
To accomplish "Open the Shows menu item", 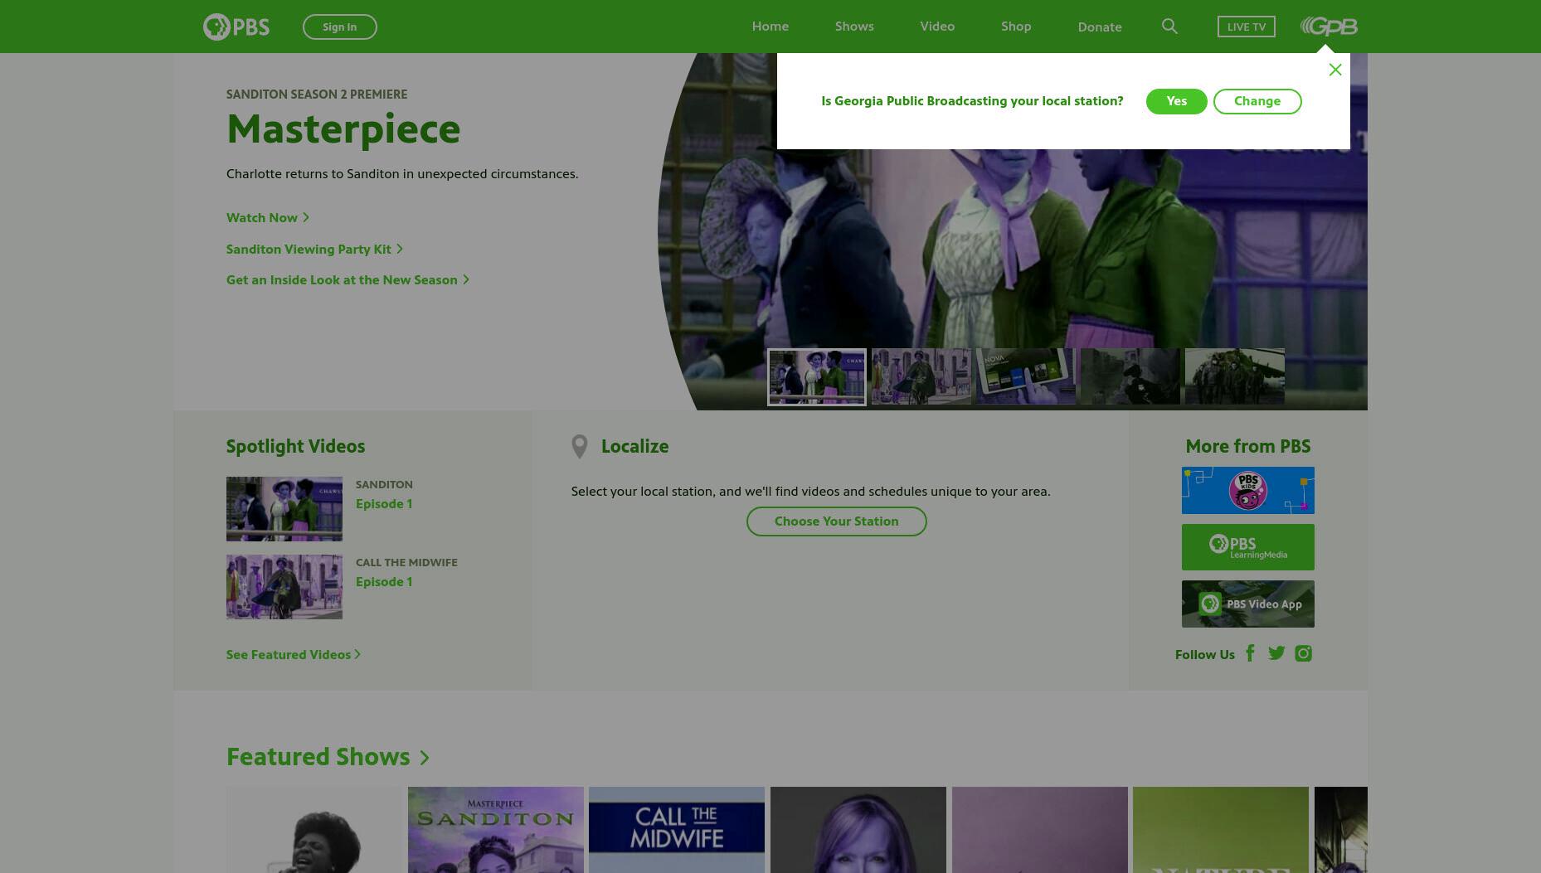I will [x=854, y=27].
